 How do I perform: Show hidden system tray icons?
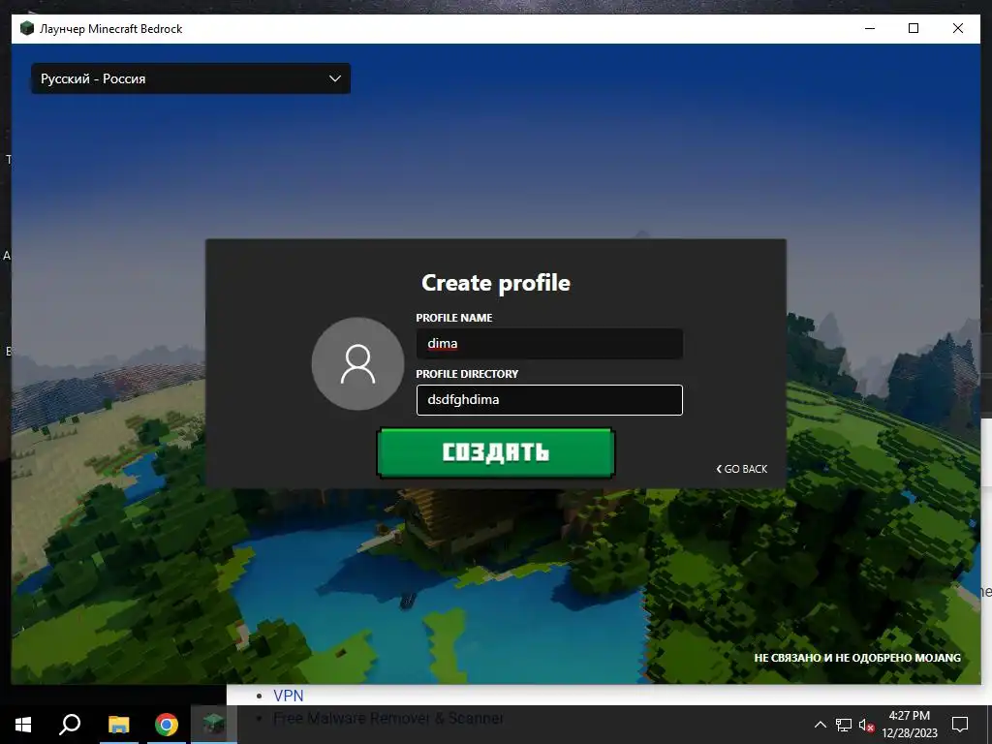point(820,725)
